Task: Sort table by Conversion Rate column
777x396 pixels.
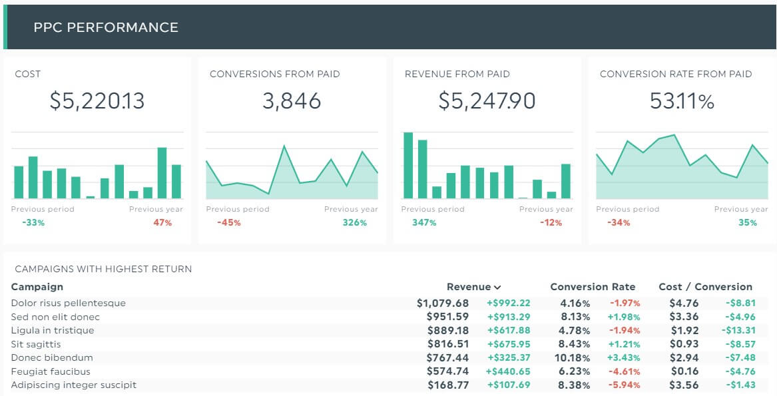Action: point(593,287)
